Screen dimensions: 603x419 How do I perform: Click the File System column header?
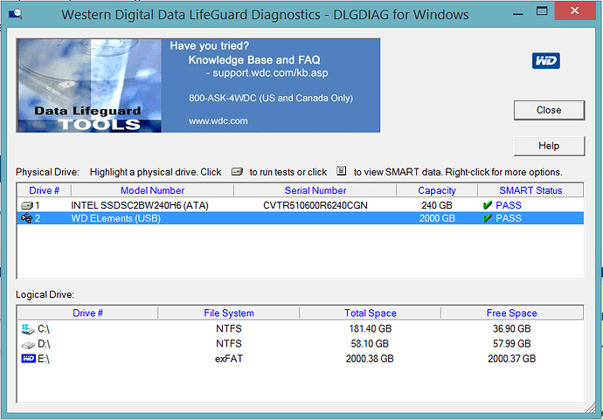click(229, 313)
